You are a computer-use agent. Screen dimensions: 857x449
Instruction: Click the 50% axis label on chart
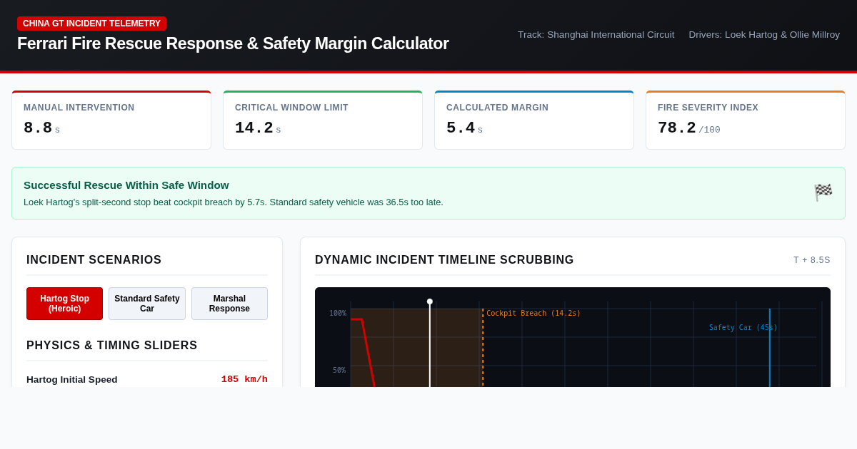pyautogui.click(x=339, y=370)
